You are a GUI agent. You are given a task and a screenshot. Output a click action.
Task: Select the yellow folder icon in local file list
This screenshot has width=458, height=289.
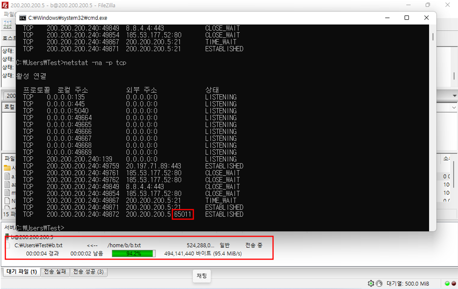click(x=7, y=168)
